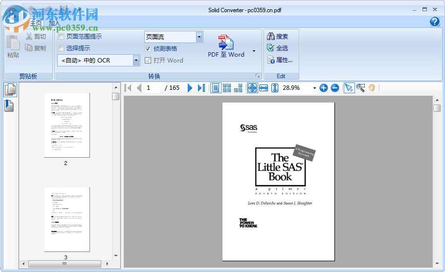Click the thumbnail panel vertical scrollbar handle
445x272 pixels.
(116, 96)
